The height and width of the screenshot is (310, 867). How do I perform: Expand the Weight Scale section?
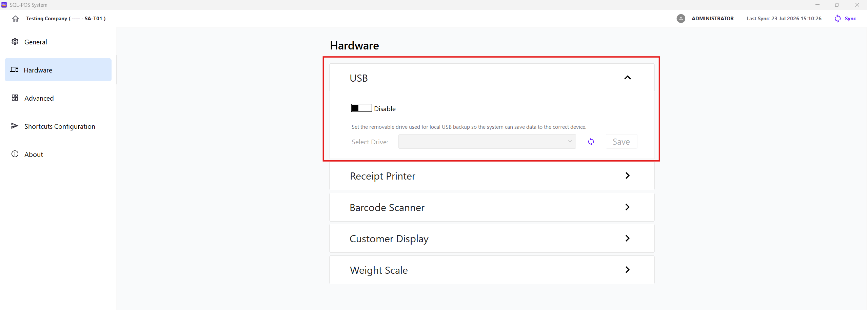pyautogui.click(x=492, y=270)
